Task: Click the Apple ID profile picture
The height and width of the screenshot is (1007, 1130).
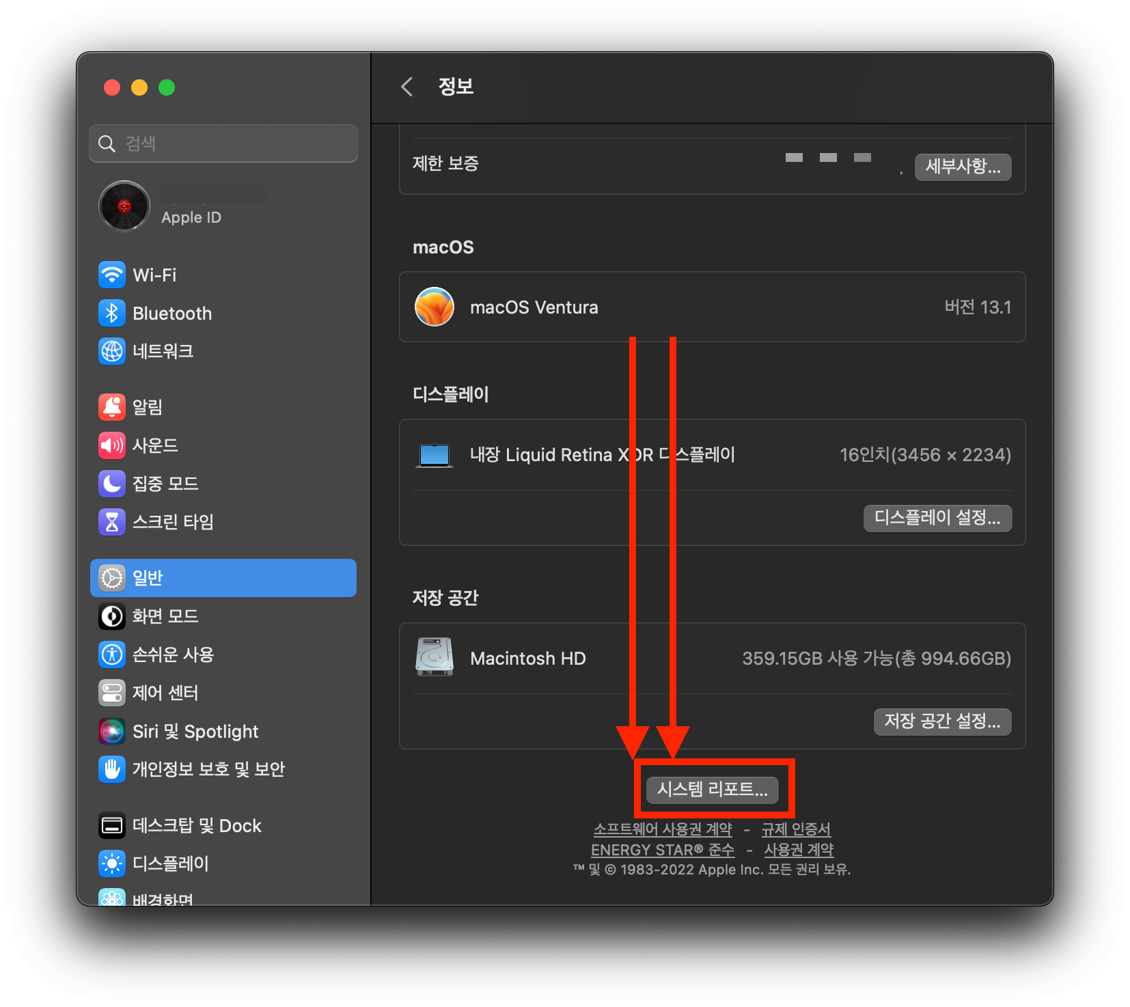Action: point(124,206)
